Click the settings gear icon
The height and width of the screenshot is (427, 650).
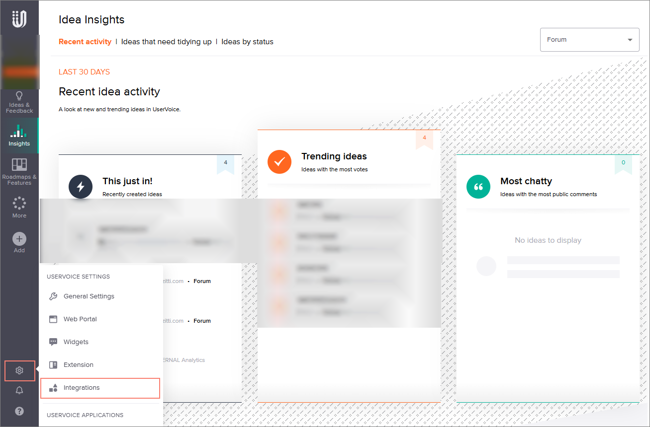(x=19, y=370)
